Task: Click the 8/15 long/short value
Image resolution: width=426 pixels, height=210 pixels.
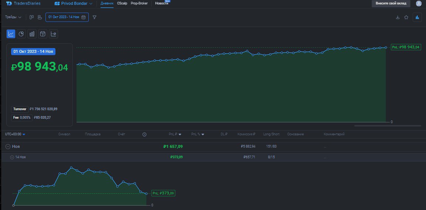Action: [271, 157]
